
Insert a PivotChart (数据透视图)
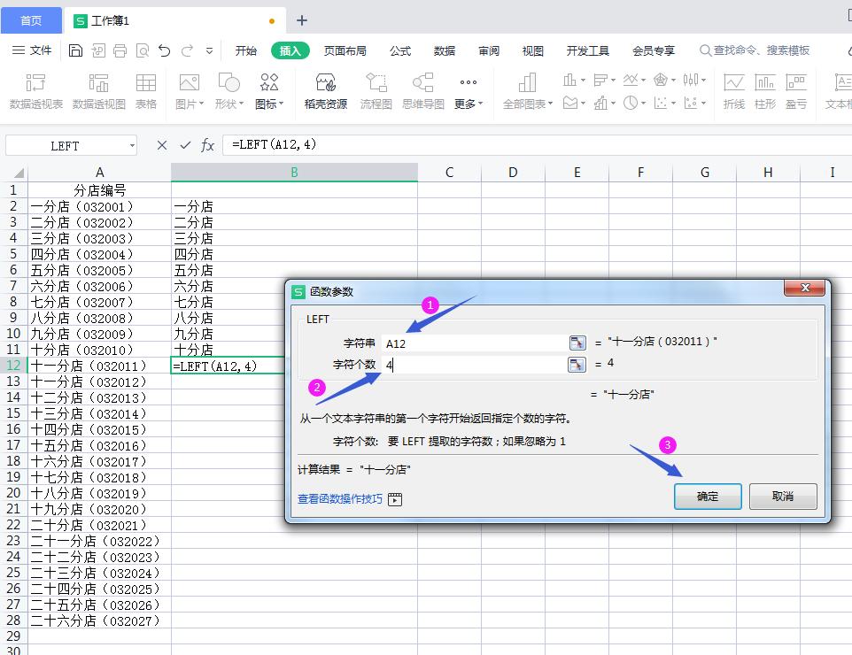99,91
